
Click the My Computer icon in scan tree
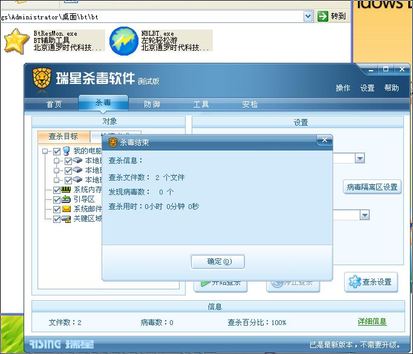(x=67, y=151)
